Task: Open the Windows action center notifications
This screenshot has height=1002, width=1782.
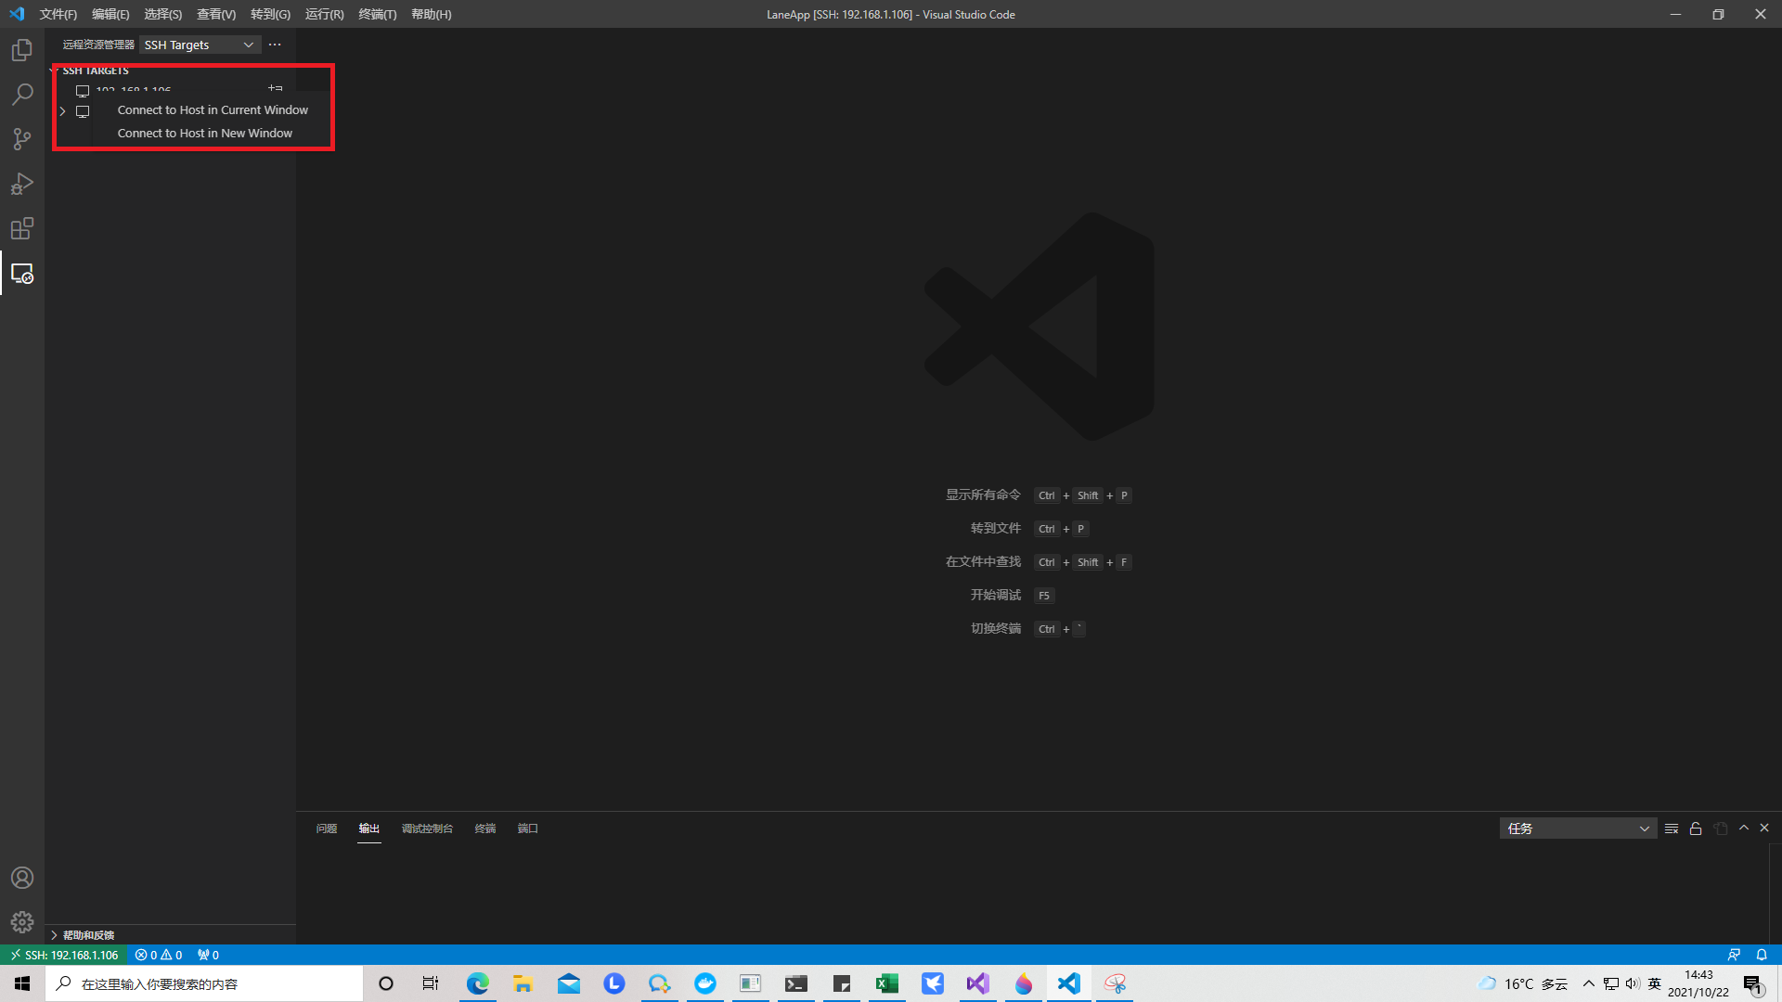Action: point(1753,983)
